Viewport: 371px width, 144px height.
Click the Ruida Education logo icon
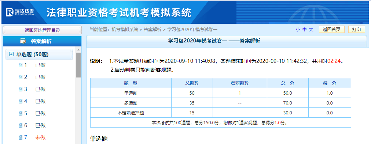pos(10,12)
